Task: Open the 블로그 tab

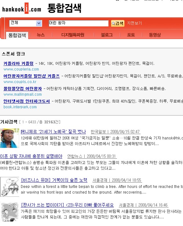Action: tap(107, 35)
